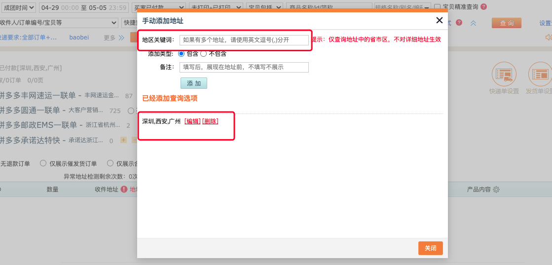Open the 收件人/订单编号/宝贝等 dropdown

coord(59,23)
